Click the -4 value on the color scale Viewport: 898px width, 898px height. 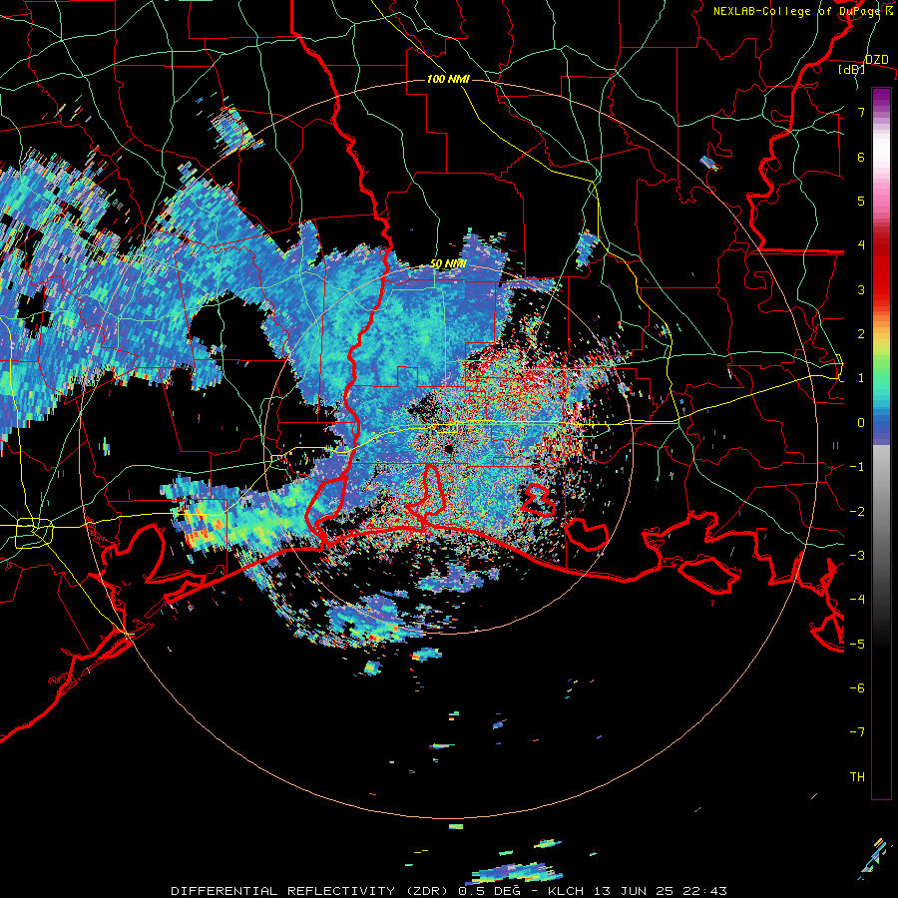point(857,600)
